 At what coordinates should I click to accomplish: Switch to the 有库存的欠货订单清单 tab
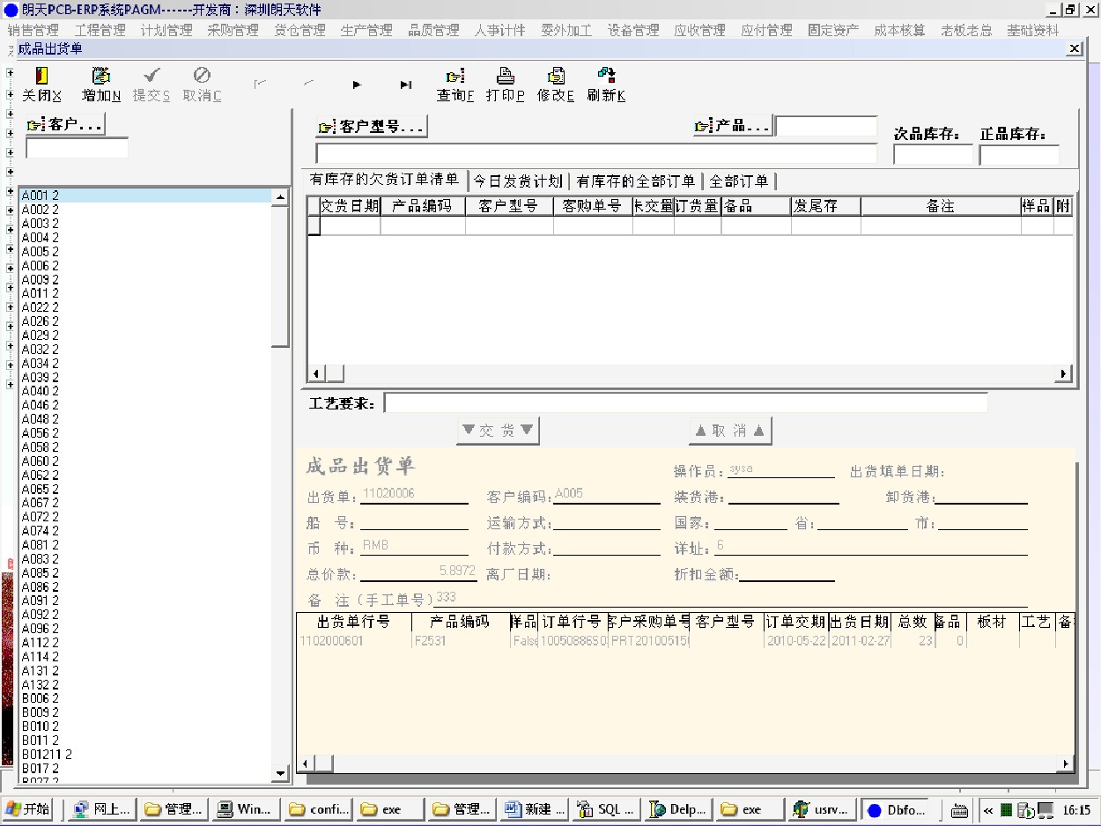[383, 181]
